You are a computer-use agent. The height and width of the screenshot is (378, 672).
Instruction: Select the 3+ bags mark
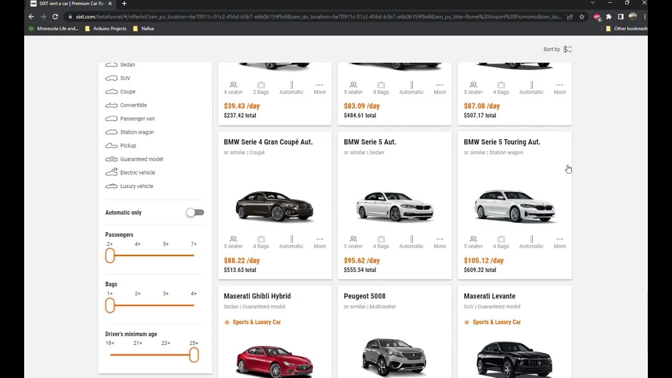[166, 293]
